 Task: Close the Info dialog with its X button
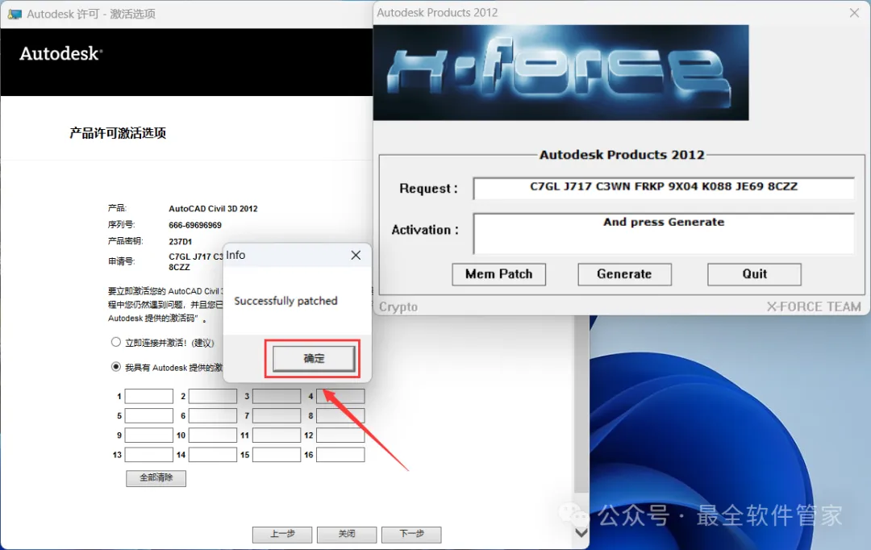pyautogui.click(x=356, y=255)
